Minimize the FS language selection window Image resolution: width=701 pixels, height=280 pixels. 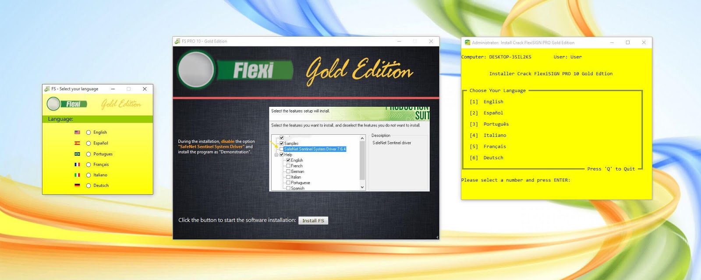click(x=113, y=89)
